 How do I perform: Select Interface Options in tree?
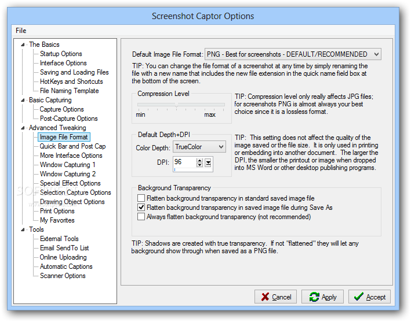point(63,63)
